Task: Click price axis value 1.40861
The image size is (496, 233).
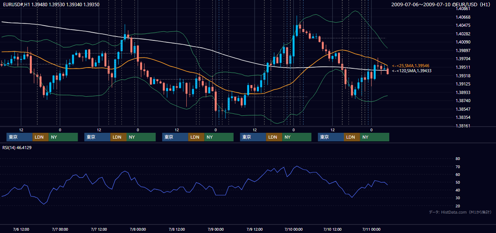Action: [x=463, y=9]
